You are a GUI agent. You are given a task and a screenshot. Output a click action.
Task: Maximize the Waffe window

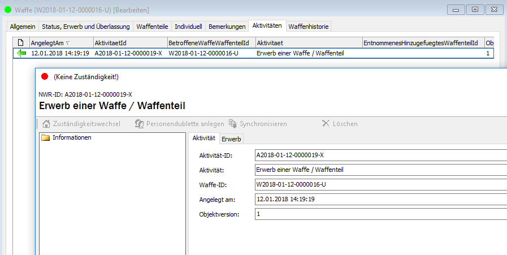pyautogui.click(x=475, y=9)
